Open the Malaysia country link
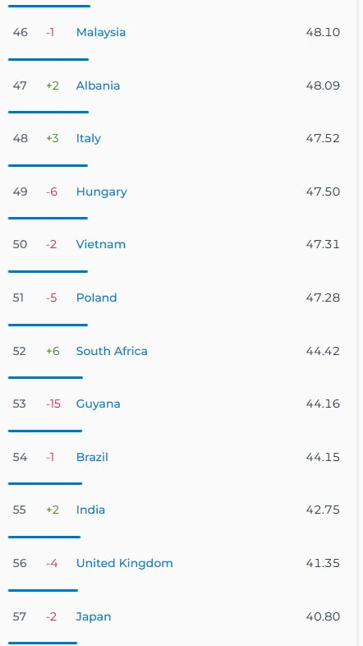This screenshot has height=646, width=363. tap(101, 32)
